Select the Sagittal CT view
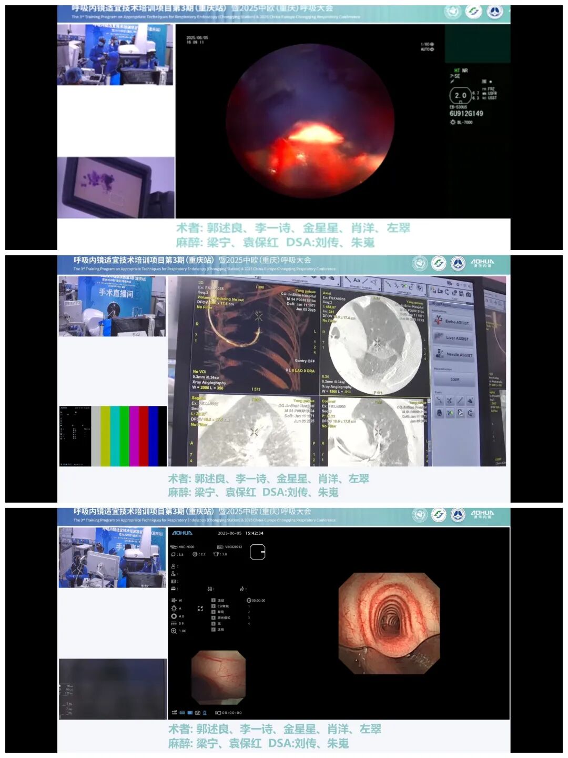 pyautogui.click(x=253, y=431)
